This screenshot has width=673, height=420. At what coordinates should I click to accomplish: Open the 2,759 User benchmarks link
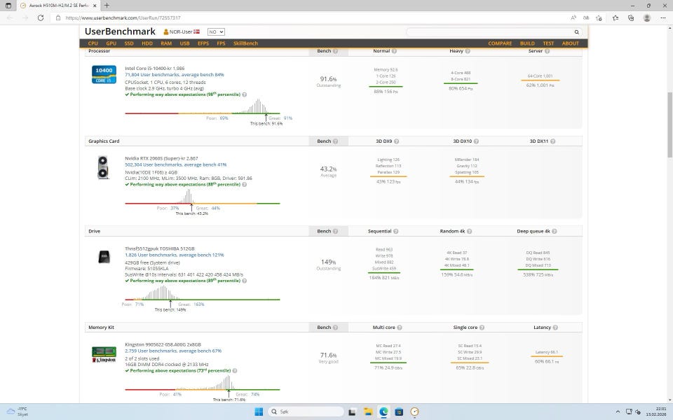(x=173, y=351)
